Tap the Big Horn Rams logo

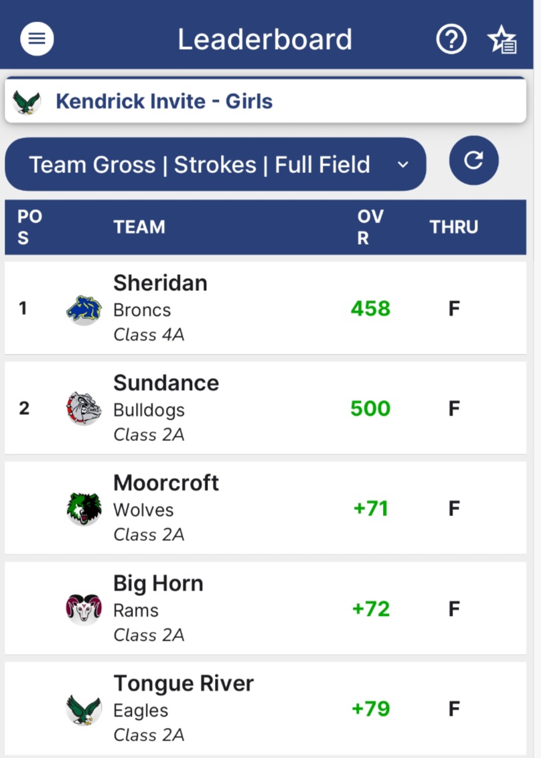84,609
